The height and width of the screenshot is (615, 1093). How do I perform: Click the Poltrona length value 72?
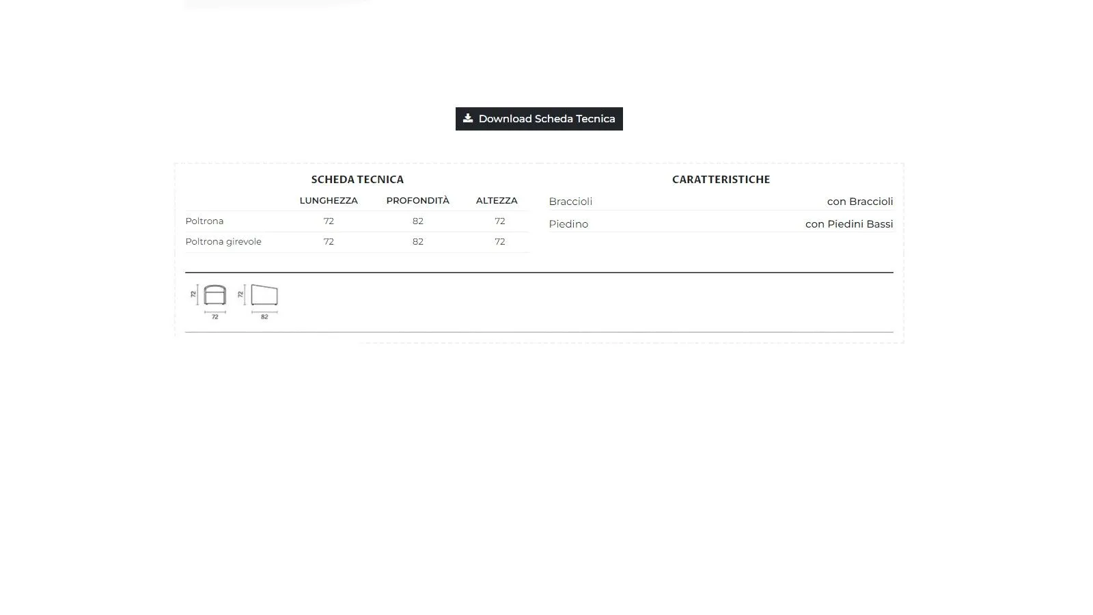[x=329, y=221]
